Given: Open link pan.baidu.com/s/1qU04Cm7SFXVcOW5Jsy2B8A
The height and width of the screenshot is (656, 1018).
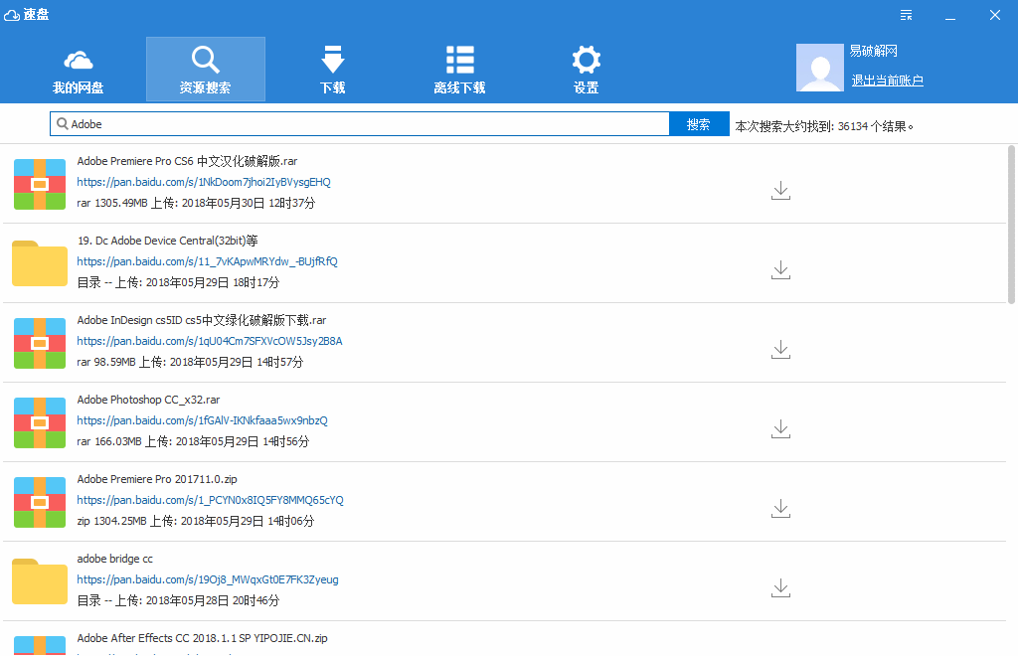Looking at the screenshot, I should point(210,341).
